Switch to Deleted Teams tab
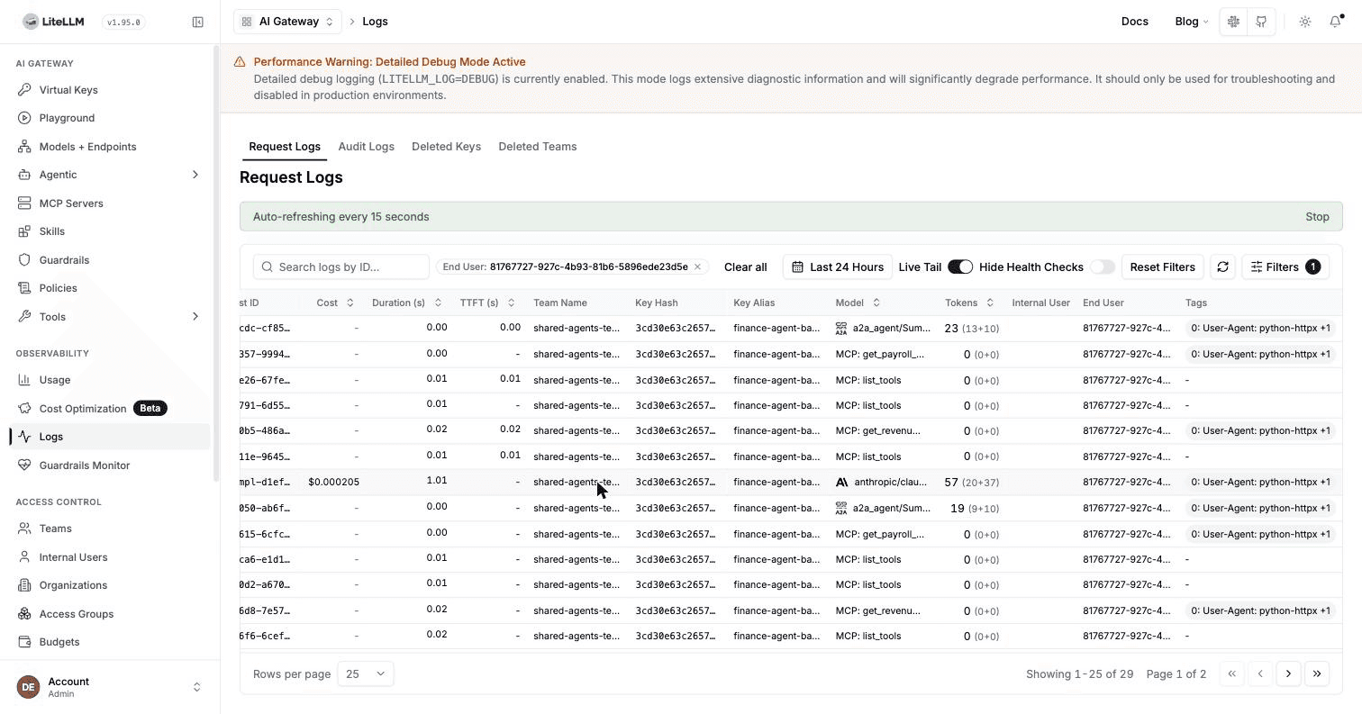 click(537, 147)
